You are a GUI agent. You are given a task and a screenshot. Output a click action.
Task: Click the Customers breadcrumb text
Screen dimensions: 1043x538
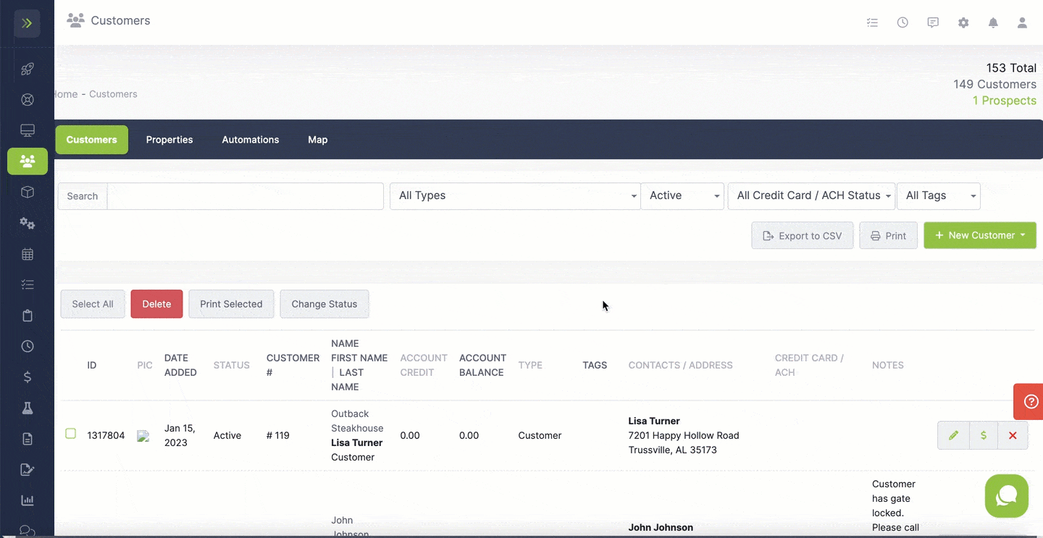(113, 94)
